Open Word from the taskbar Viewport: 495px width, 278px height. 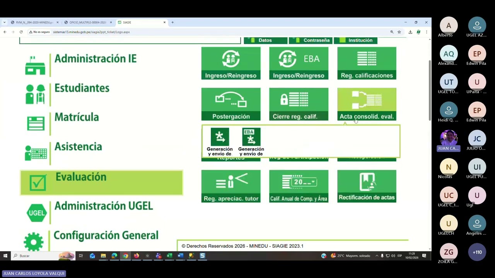coord(180,256)
